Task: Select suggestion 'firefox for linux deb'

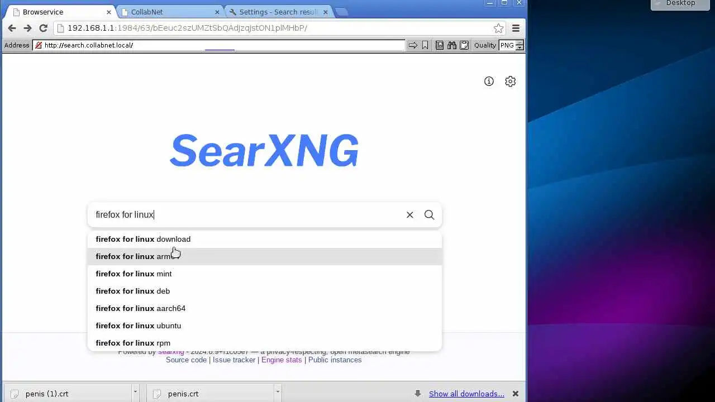Action: (265, 291)
